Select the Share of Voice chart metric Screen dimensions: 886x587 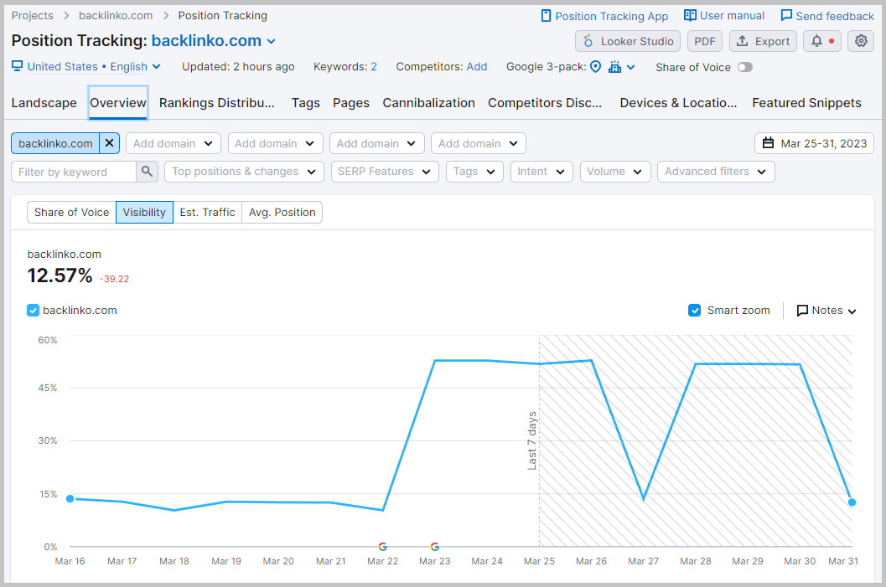(x=72, y=212)
